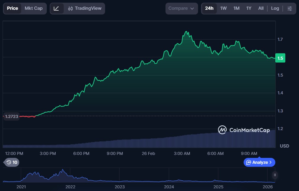The height and width of the screenshot is (191, 299).
Task: Click 2024 on the mini timeline
Action: 169,187
